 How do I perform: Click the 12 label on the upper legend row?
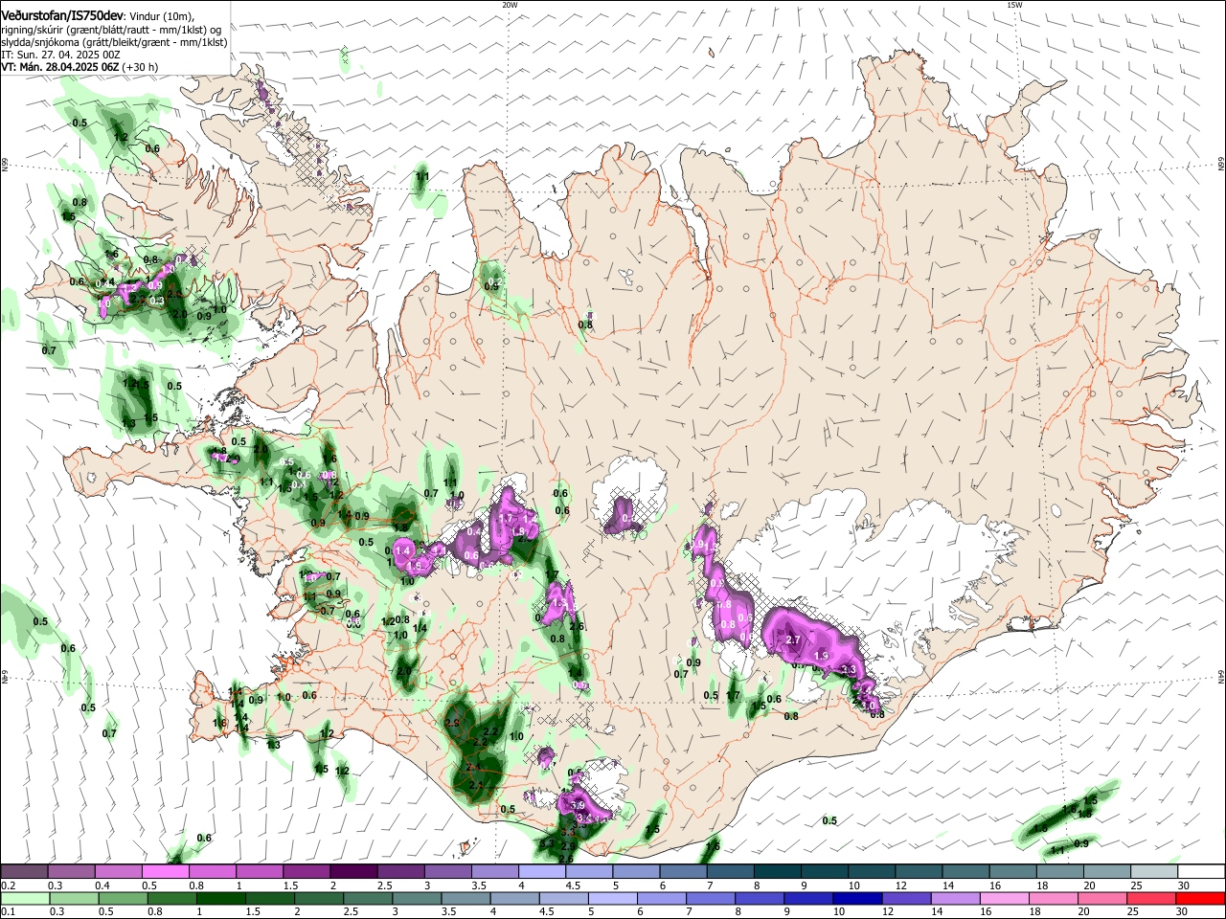tap(901, 885)
